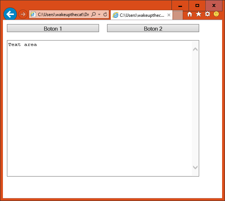225x201 pixels.
Task: Go to the Home page icon
Action: point(190,14)
